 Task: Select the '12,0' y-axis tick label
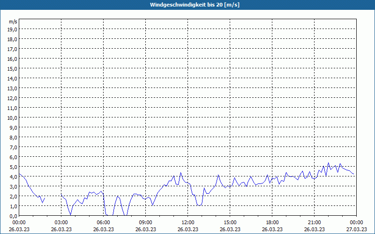click(x=12, y=98)
